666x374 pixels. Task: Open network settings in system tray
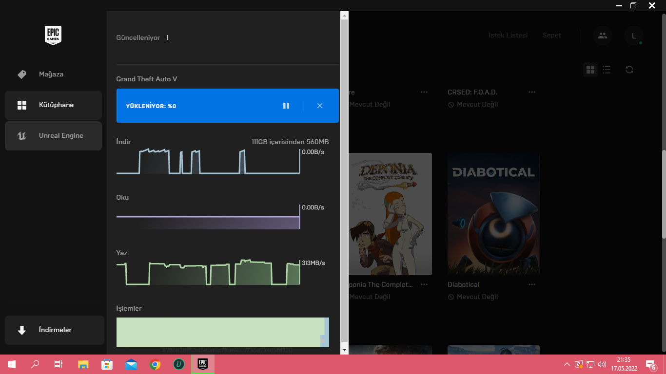coord(590,364)
